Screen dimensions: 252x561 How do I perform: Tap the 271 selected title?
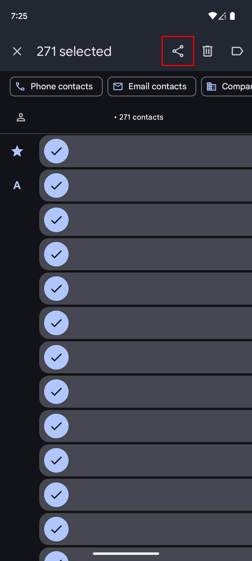click(x=74, y=51)
